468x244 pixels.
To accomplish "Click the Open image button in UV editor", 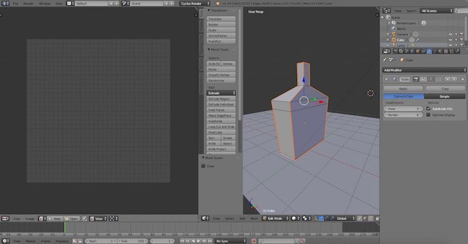I will pyautogui.click(x=72, y=219).
